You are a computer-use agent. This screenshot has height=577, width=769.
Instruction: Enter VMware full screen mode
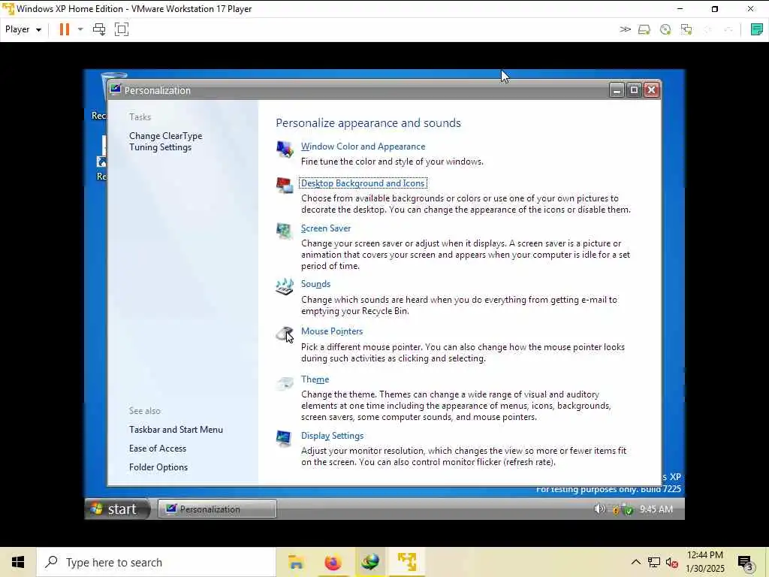pyautogui.click(x=122, y=29)
